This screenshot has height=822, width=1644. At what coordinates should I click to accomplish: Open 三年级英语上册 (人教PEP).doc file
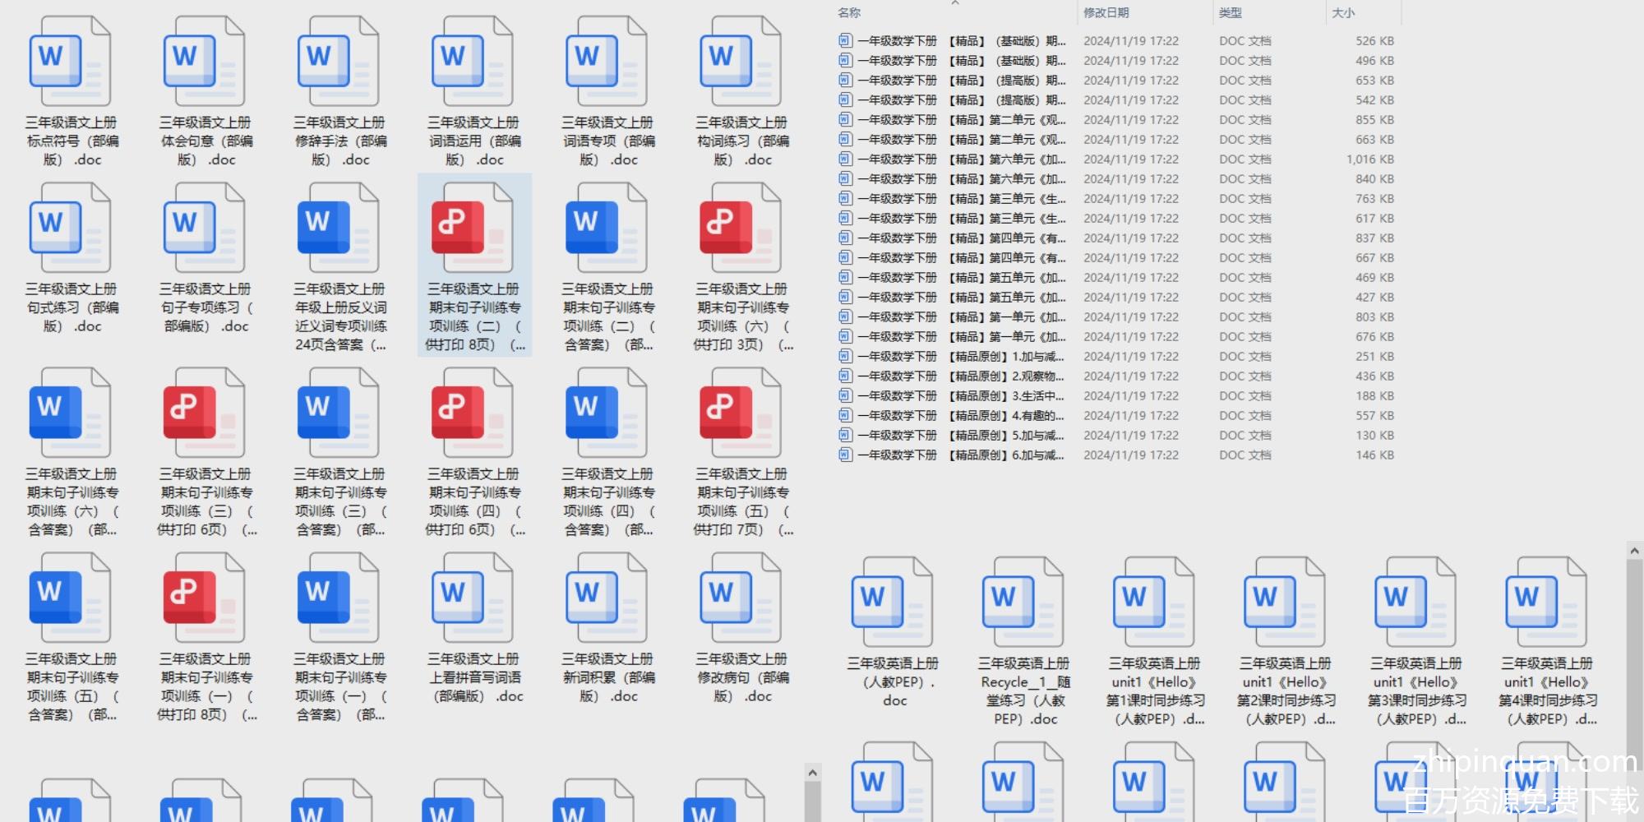point(892,603)
